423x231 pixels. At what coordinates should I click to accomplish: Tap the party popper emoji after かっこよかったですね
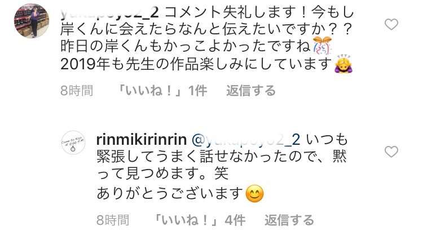pos(323,46)
